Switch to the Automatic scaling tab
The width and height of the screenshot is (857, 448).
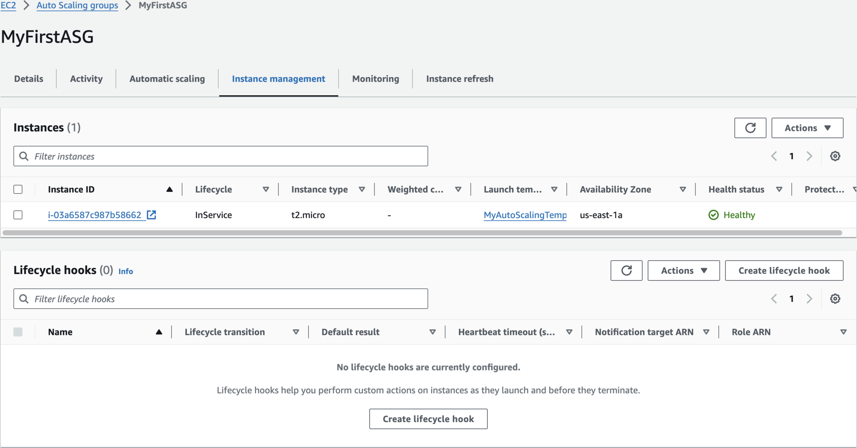167,79
